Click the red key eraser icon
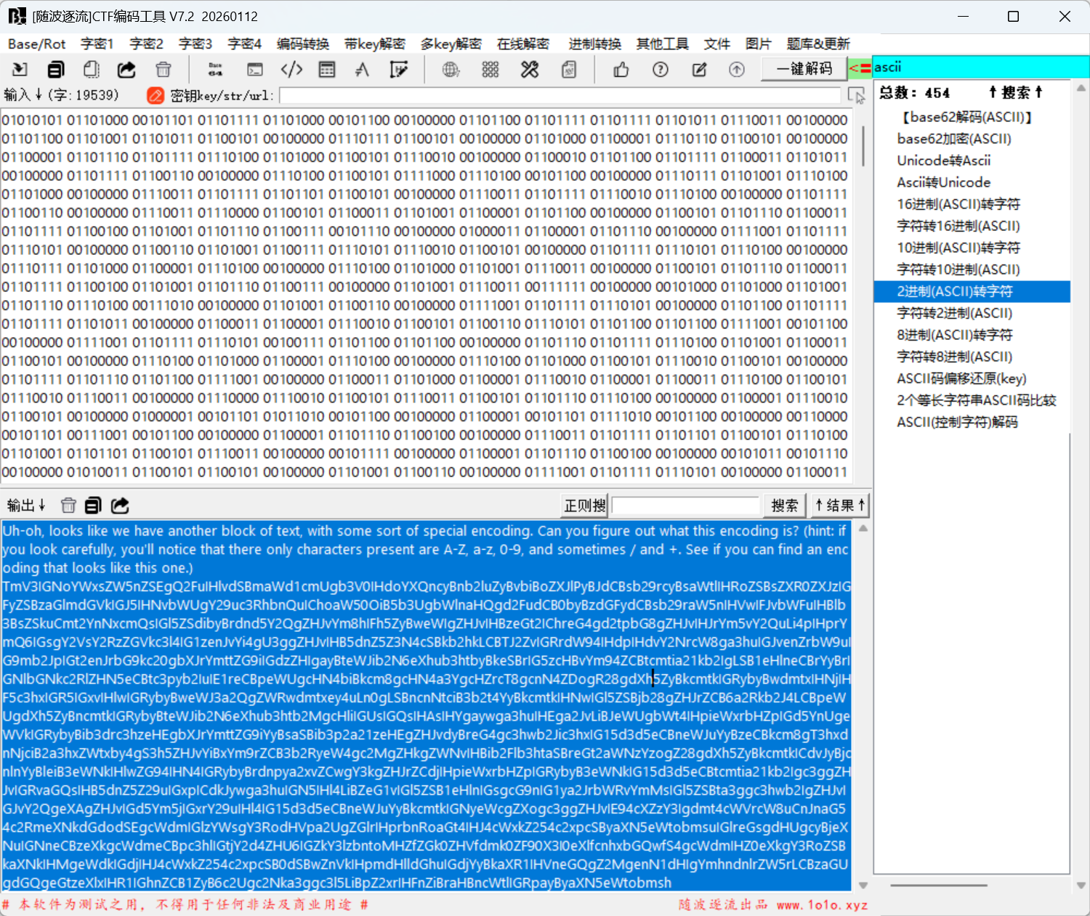 [x=155, y=95]
